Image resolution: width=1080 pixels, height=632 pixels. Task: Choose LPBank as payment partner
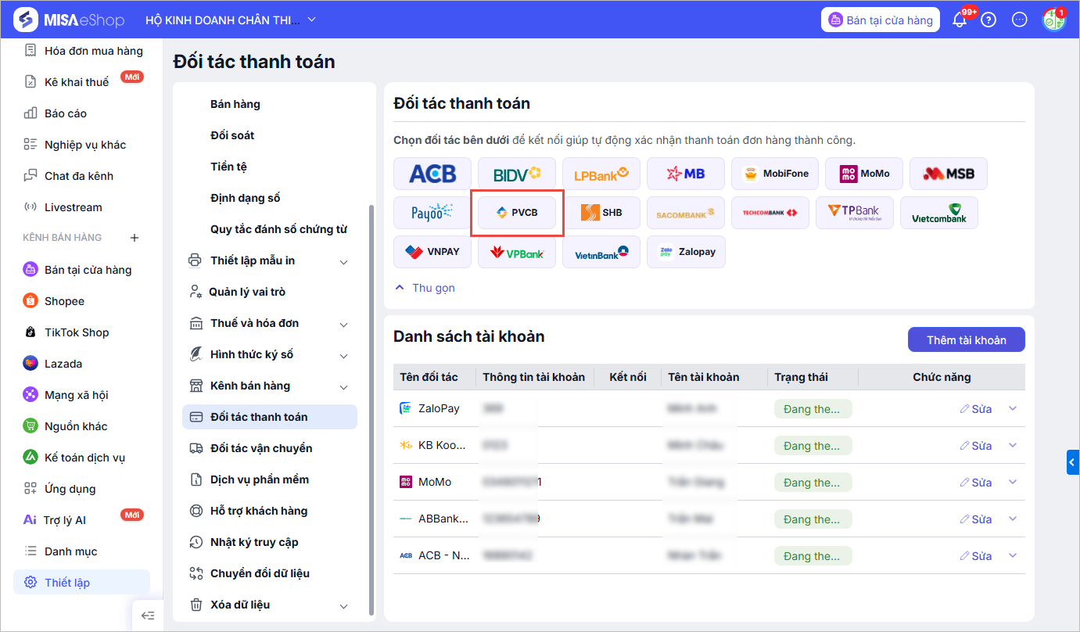601,174
